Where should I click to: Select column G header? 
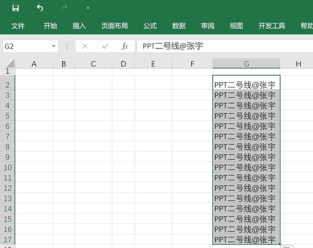(x=246, y=64)
